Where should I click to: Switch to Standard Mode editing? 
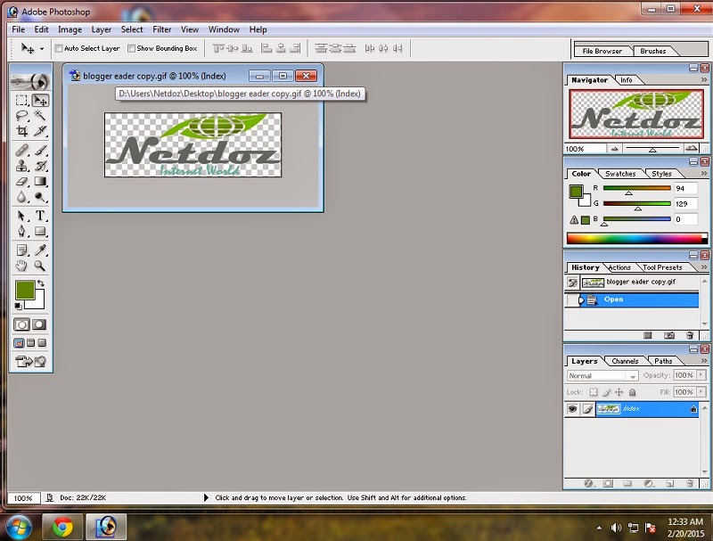(x=21, y=324)
